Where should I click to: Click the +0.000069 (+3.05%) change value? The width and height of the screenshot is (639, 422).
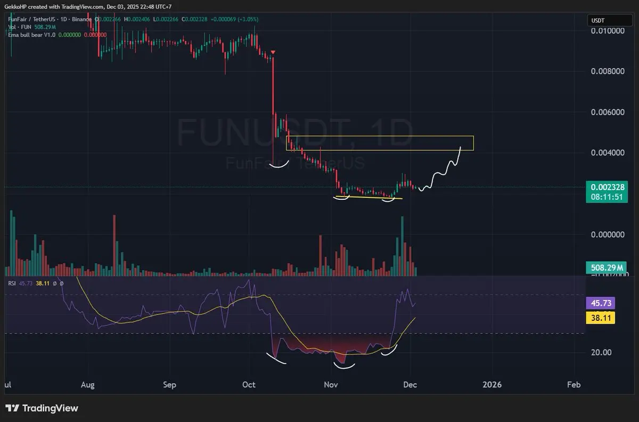coord(235,20)
